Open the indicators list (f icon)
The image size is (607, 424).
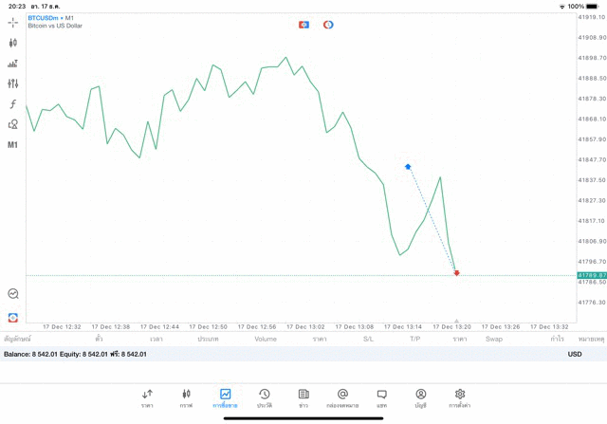coord(13,104)
